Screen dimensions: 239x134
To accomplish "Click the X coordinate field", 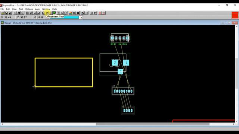I will point(10,17).
